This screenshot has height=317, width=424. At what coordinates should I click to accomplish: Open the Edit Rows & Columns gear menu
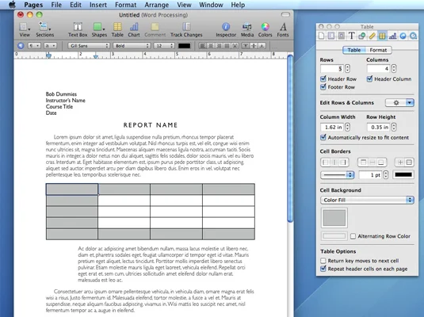click(x=399, y=102)
